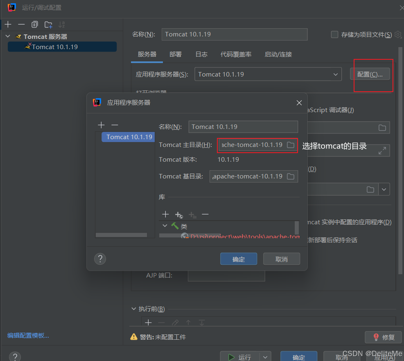Confirm the 应用程序服务器 dialog with 确定
Screen dimensions: 404x361
(239, 259)
